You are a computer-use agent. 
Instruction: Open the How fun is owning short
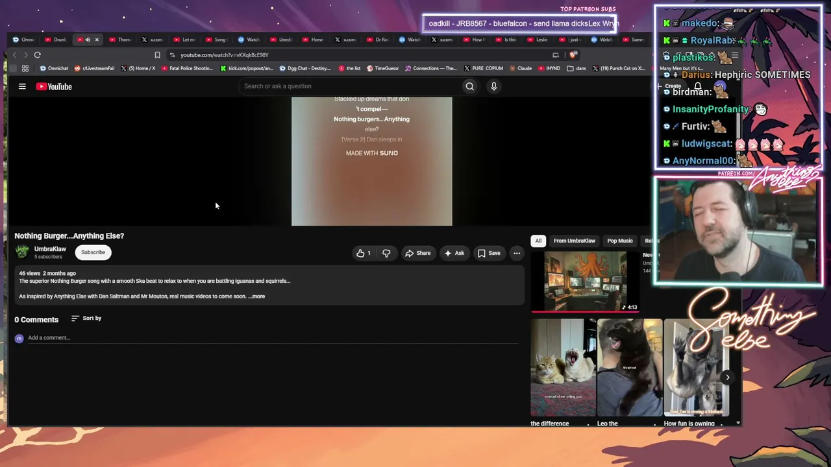[695, 367]
